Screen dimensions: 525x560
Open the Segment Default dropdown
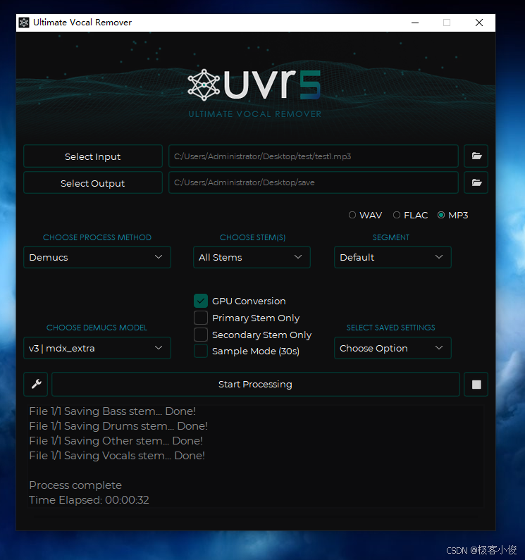(393, 257)
